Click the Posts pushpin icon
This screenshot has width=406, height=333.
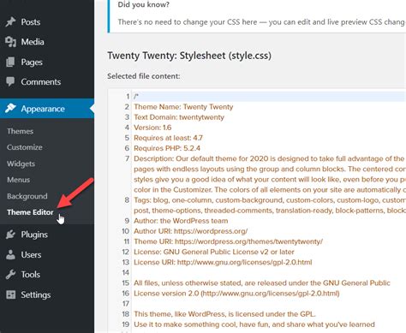tap(10, 21)
